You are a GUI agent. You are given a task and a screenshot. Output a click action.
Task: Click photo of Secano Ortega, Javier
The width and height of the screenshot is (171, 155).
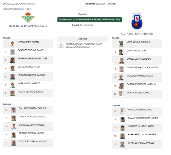(14, 135)
